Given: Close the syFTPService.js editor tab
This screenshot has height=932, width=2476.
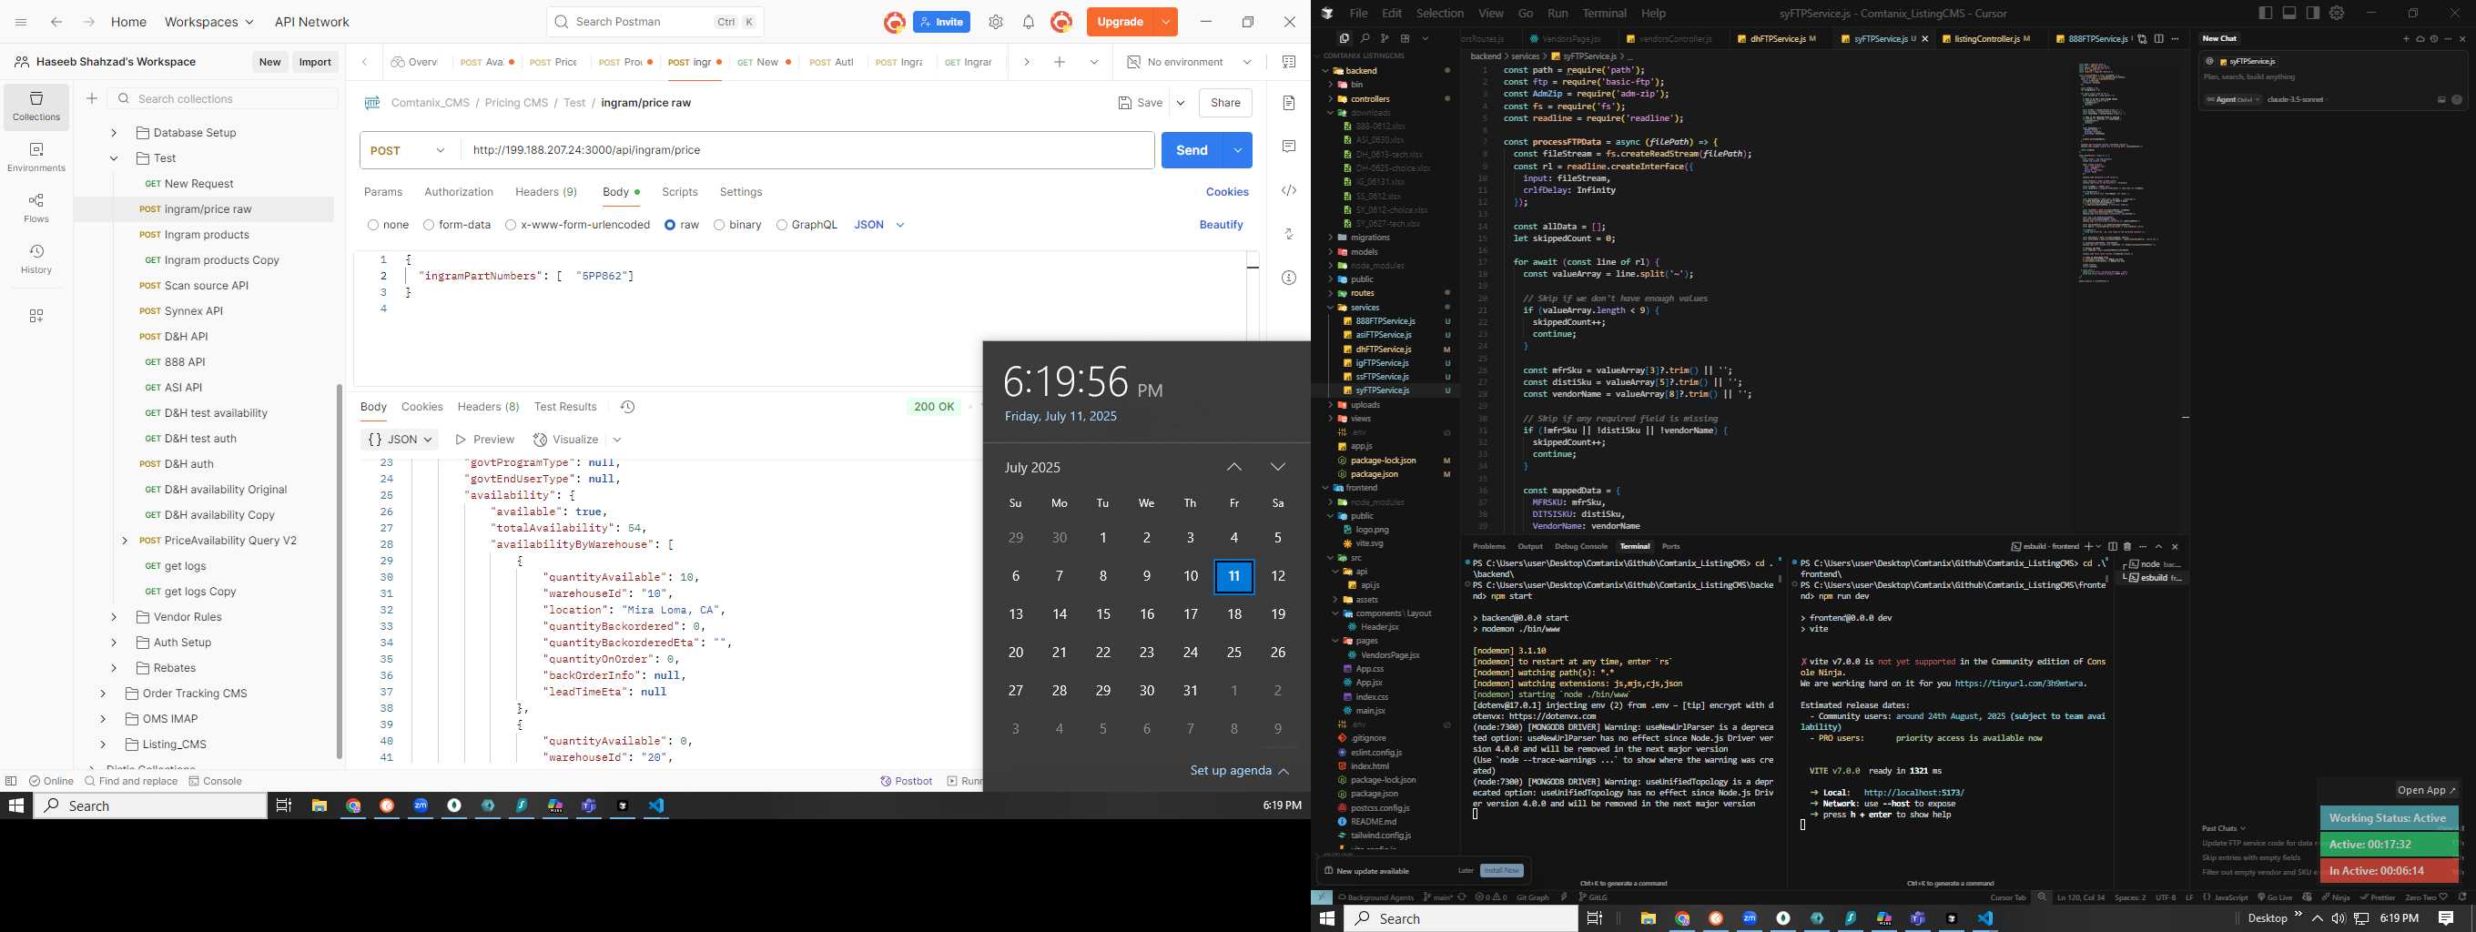Looking at the screenshot, I should pyautogui.click(x=1924, y=39).
